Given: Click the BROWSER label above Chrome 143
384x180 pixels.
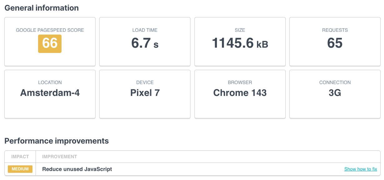Looking at the screenshot, I should 240,83.
